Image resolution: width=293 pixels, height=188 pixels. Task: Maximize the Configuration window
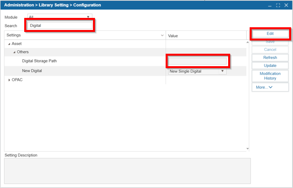[x=278, y=5]
